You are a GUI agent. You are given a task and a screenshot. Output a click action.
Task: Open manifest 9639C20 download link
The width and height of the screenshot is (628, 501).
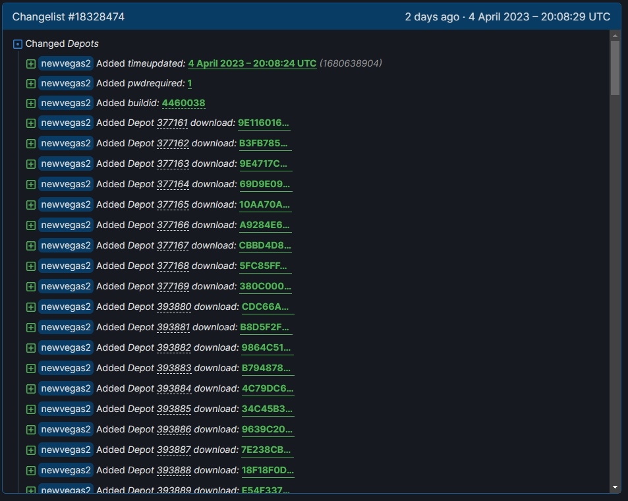(x=267, y=430)
